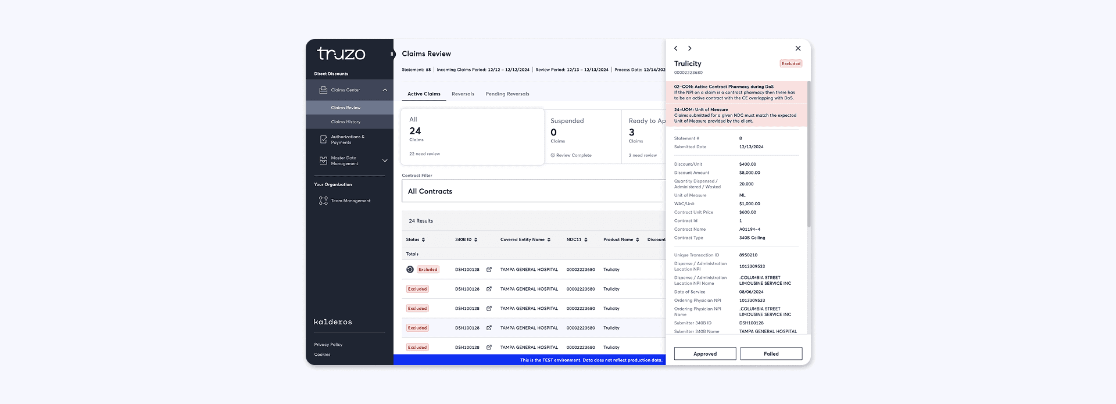Switch to the Pending Reversals tab
The image size is (1116, 404).
(x=507, y=94)
